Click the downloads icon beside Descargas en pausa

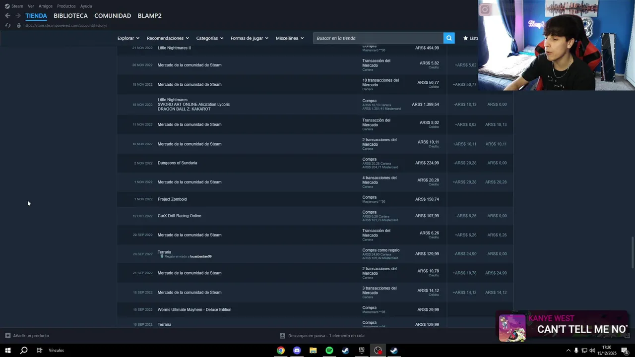pyautogui.click(x=282, y=336)
